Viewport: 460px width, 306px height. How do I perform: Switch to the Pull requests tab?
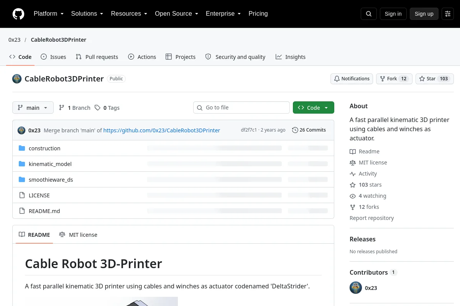(97, 57)
